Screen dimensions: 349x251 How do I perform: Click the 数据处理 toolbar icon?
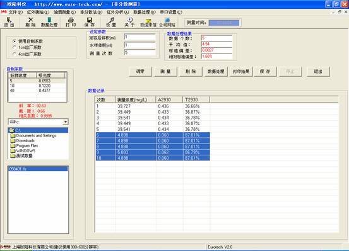[x=49, y=22]
